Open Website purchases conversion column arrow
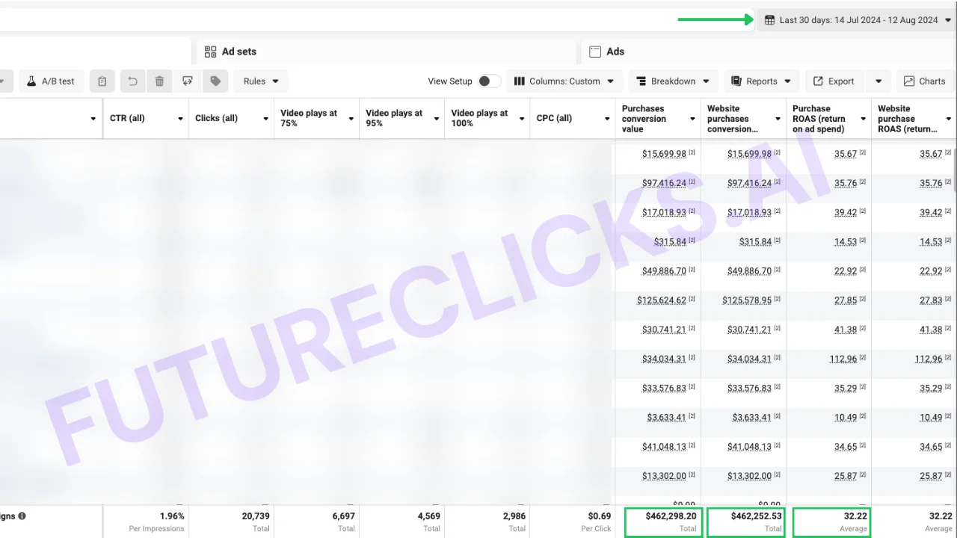957x538 pixels. coord(778,119)
